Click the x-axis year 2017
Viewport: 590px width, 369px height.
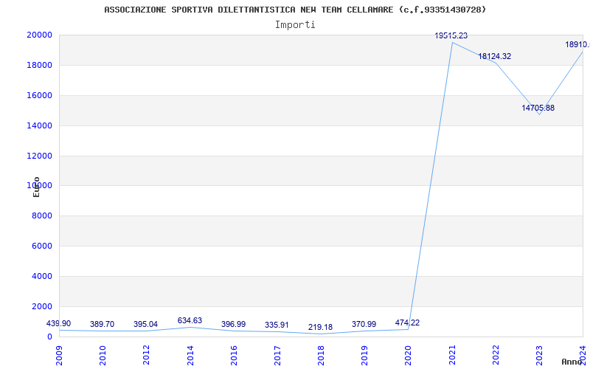click(278, 355)
